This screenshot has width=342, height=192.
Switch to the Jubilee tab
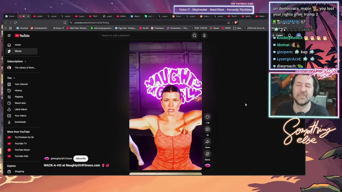[38, 16]
